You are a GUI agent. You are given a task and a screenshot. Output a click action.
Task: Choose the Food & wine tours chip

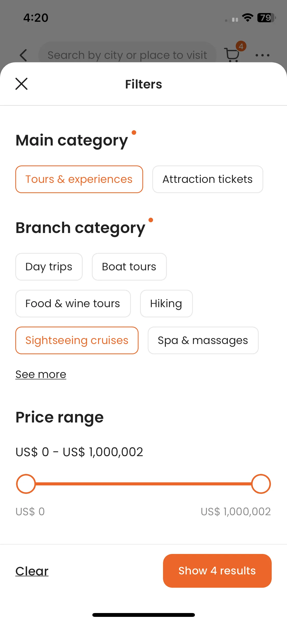tap(73, 304)
